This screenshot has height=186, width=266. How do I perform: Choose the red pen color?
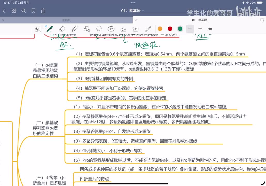(x=170, y=29)
